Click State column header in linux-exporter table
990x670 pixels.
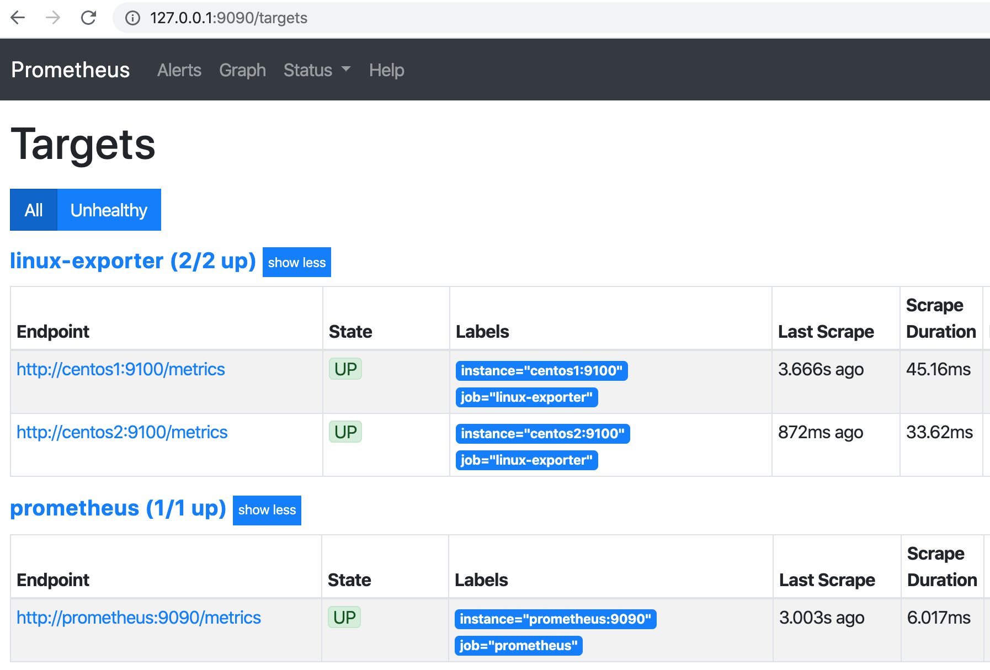(x=350, y=332)
